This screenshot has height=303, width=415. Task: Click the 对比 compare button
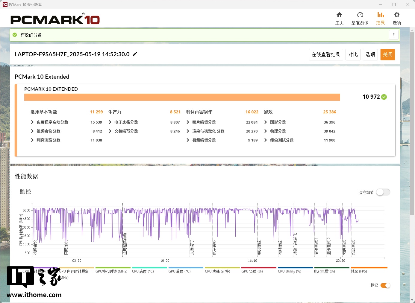click(353, 54)
